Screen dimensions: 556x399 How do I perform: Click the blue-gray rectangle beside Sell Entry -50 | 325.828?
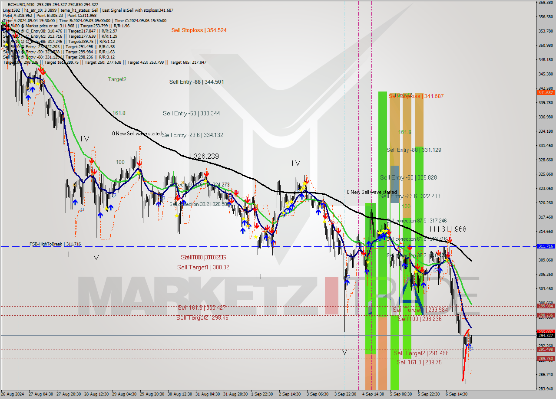pos(394,184)
